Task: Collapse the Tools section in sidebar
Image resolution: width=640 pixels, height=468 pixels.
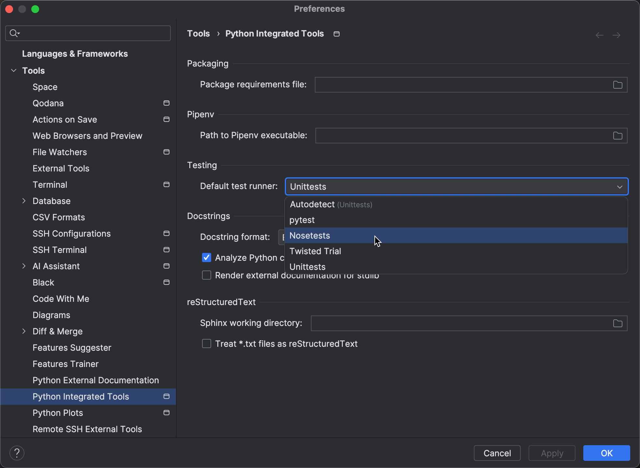Action: 13,70
